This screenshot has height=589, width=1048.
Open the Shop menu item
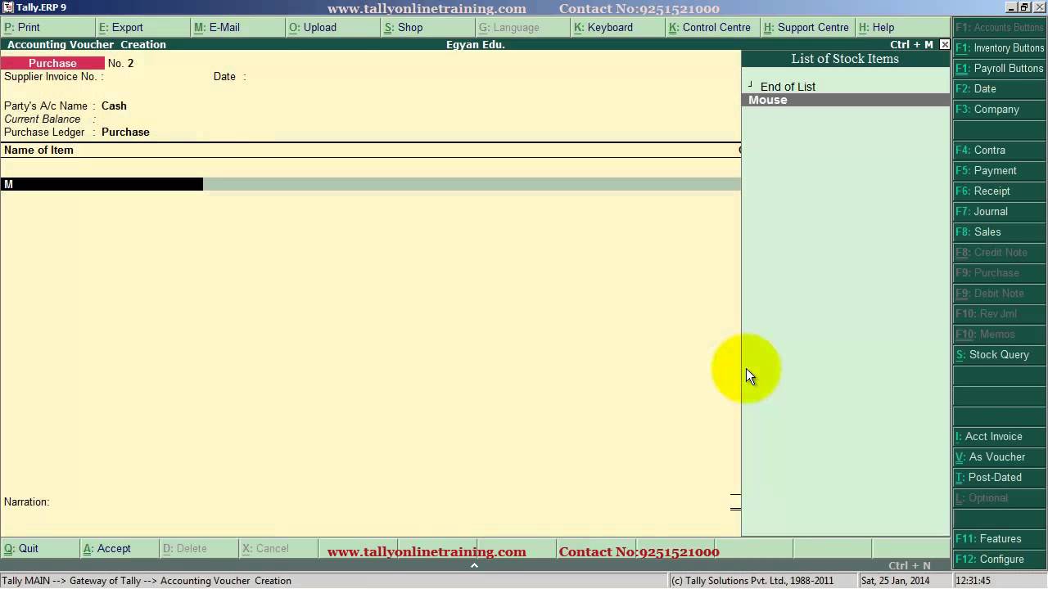coord(427,27)
